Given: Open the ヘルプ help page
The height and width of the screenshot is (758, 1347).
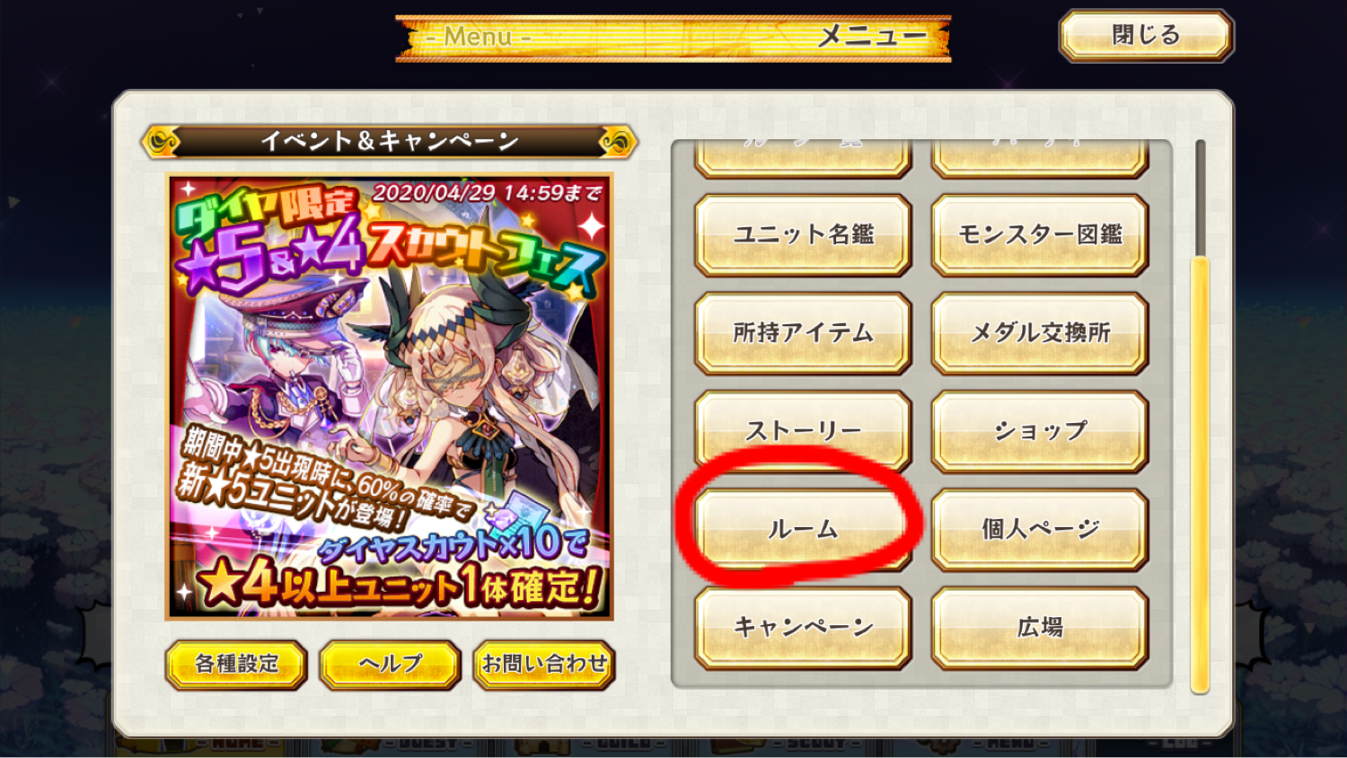Looking at the screenshot, I should (x=391, y=665).
